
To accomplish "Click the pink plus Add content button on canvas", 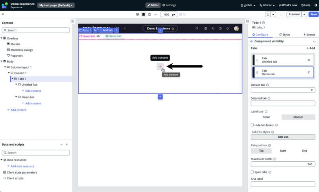I will pyautogui.click(x=160, y=66).
